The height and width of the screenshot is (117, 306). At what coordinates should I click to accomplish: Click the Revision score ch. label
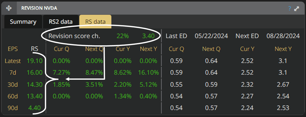[x=74, y=36]
